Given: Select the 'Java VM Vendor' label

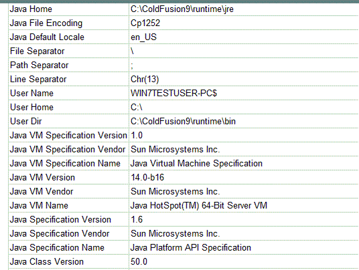Looking at the screenshot, I should (x=42, y=191).
